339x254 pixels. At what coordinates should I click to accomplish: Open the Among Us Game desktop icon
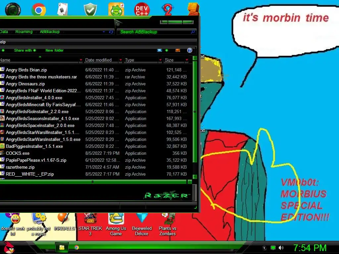tap(116, 225)
